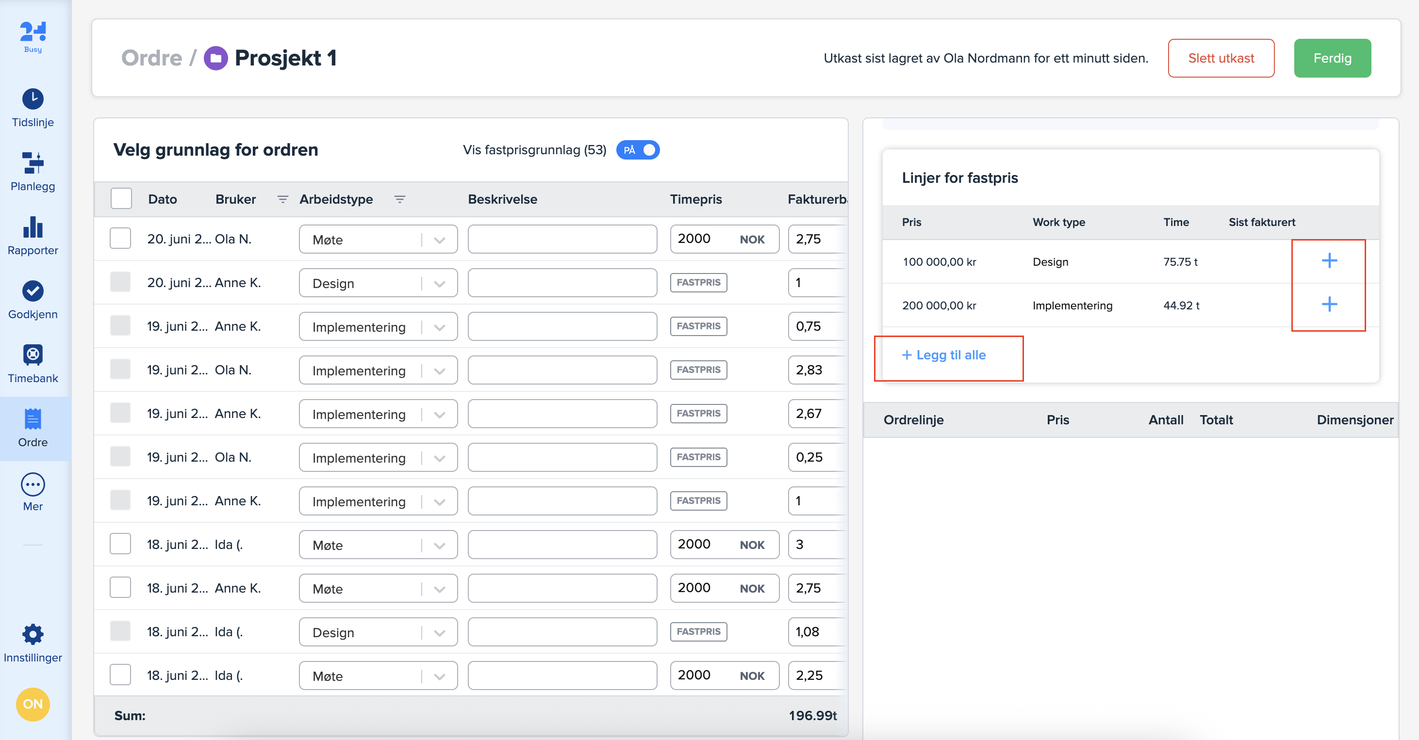Check the 20. juni Ola N. Møte row

[x=120, y=239]
